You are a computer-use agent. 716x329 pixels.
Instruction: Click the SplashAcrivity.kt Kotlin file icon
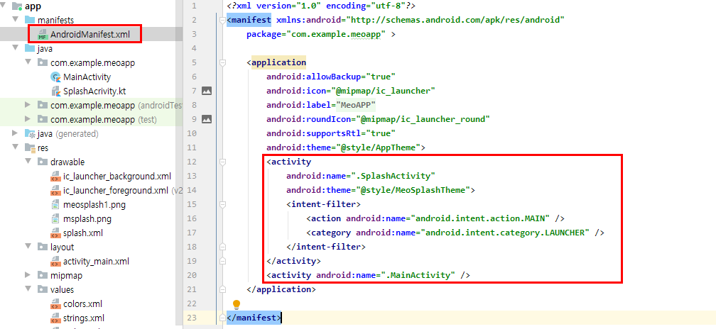click(x=55, y=91)
